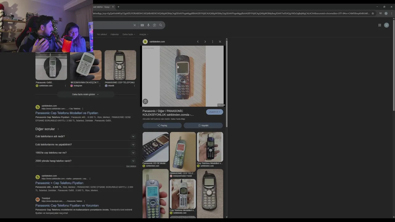395x222 pixels.
Task: Open more options for kitantik image result
Action: click(x=134, y=86)
